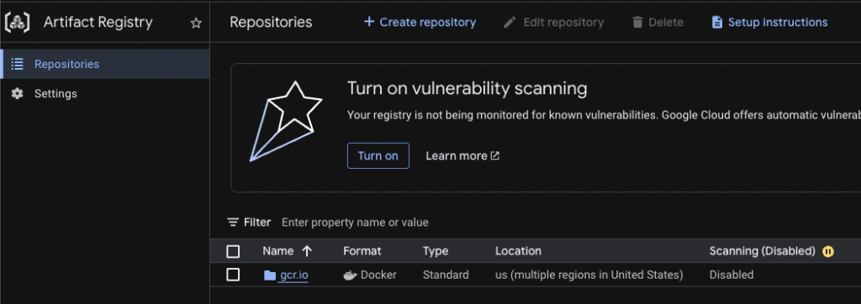The width and height of the screenshot is (861, 304).
Task: Open the Repositories sidebar item
Action: [104, 64]
